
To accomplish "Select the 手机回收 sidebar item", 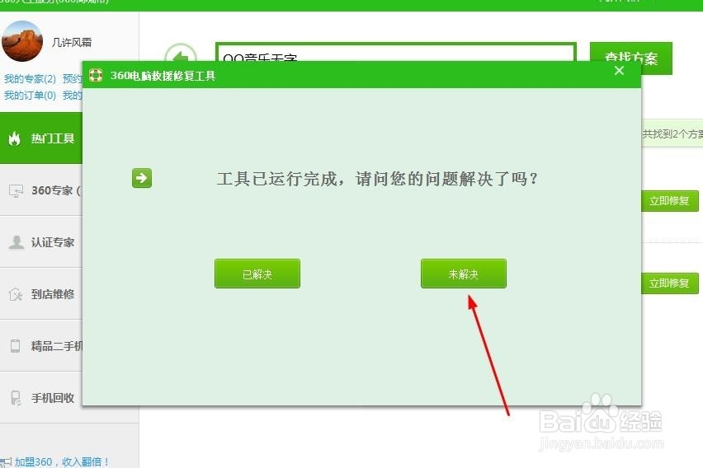I will coord(41,398).
